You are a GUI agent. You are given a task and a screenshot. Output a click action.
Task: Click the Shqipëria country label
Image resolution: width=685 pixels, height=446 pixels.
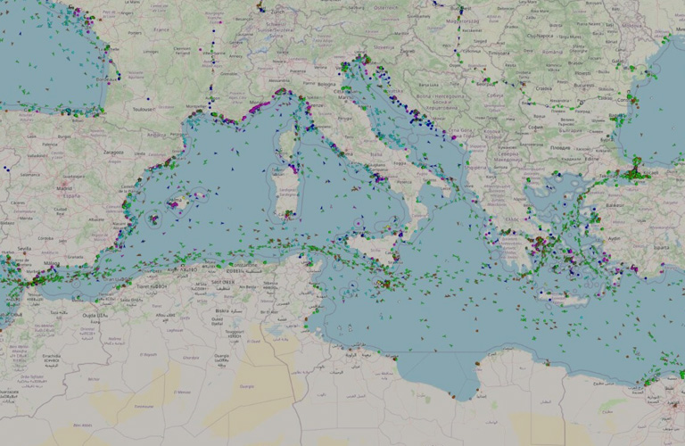(475, 168)
